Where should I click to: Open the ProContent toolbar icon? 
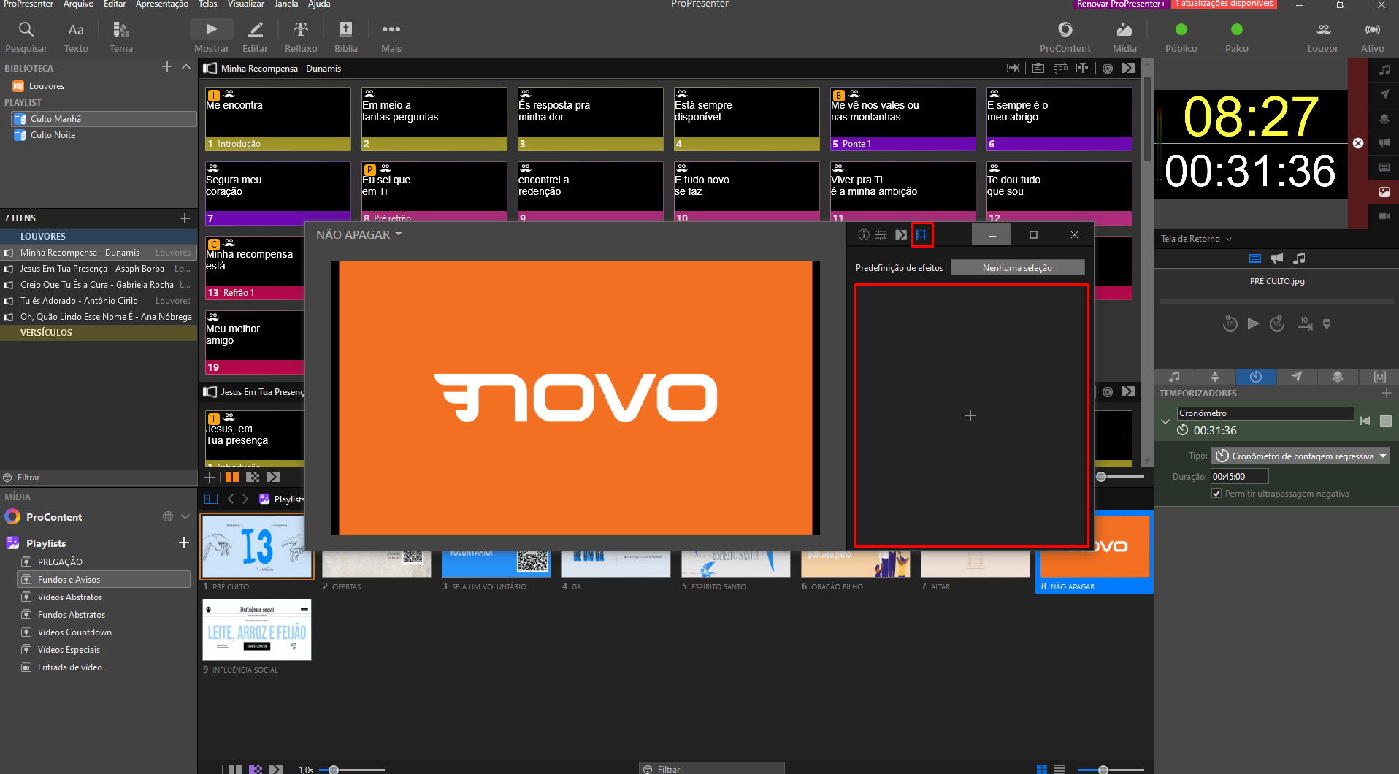pyautogui.click(x=1065, y=37)
